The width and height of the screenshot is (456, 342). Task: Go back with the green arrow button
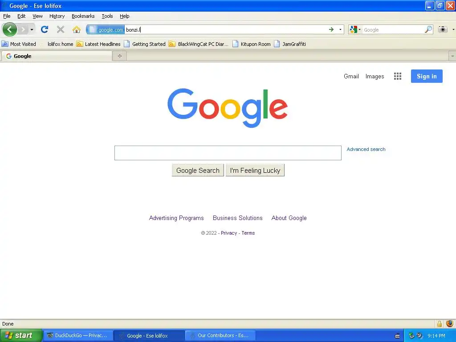pos(10,29)
